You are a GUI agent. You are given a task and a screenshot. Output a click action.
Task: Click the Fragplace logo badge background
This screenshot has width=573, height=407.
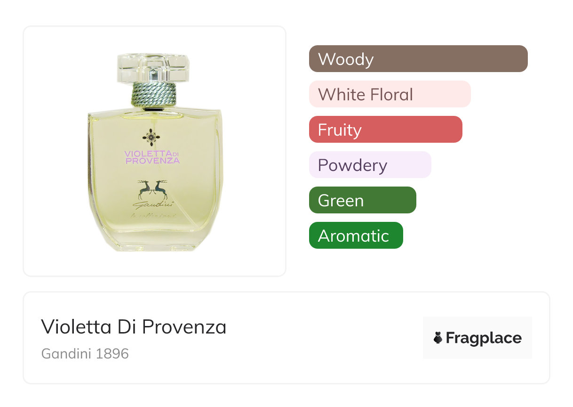coord(477,338)
